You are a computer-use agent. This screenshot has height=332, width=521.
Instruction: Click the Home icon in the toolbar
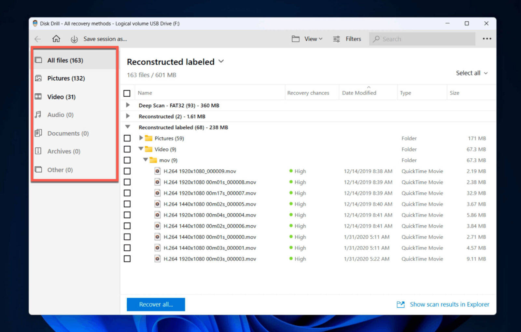[x=56, y=39]
